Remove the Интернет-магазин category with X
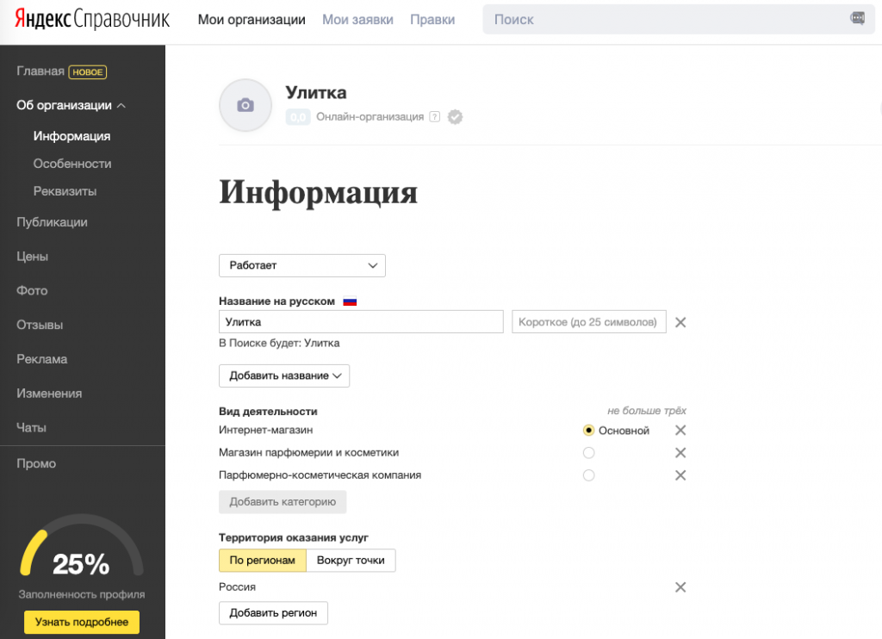This screenshot has width=882, height=639. pyautogui.click(x=680, y=431)
